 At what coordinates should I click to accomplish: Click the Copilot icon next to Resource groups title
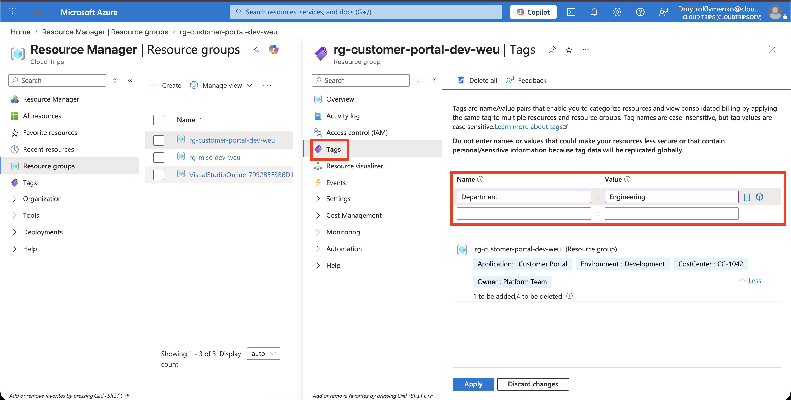click(x=273, y=50)
